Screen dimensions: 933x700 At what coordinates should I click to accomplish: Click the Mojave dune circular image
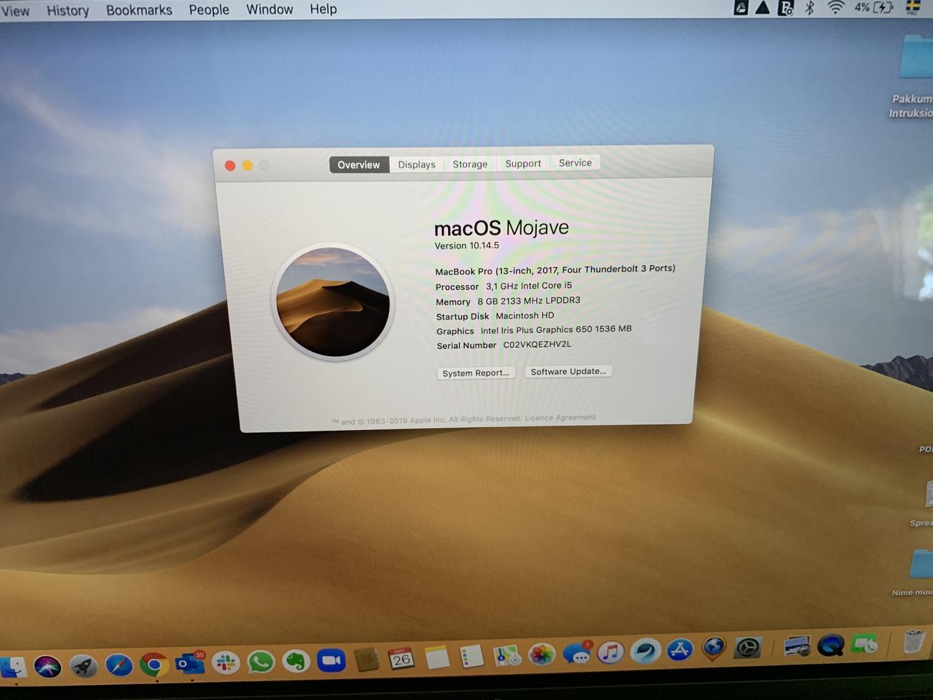[x=333, y=302]
